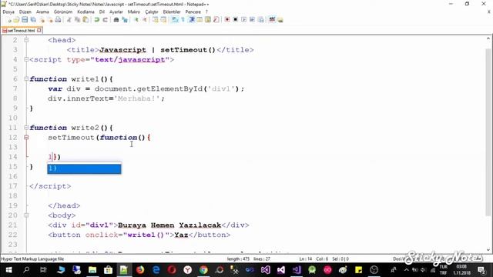The width and height of the screenshot is (493, 277).
Task: Open the Görünüm menu
Action: 63,12
